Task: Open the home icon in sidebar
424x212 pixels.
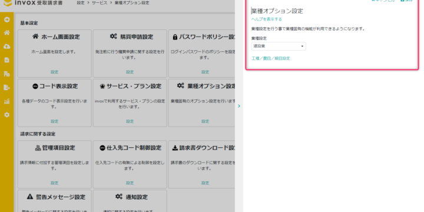Action: 6,33
